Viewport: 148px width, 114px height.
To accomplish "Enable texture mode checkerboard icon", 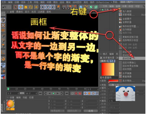I will click(3, 25).
